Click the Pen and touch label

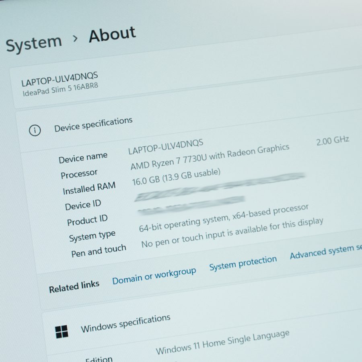tap(99, 251)
